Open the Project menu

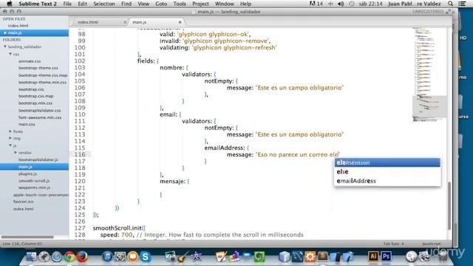[x=200, y=4]
